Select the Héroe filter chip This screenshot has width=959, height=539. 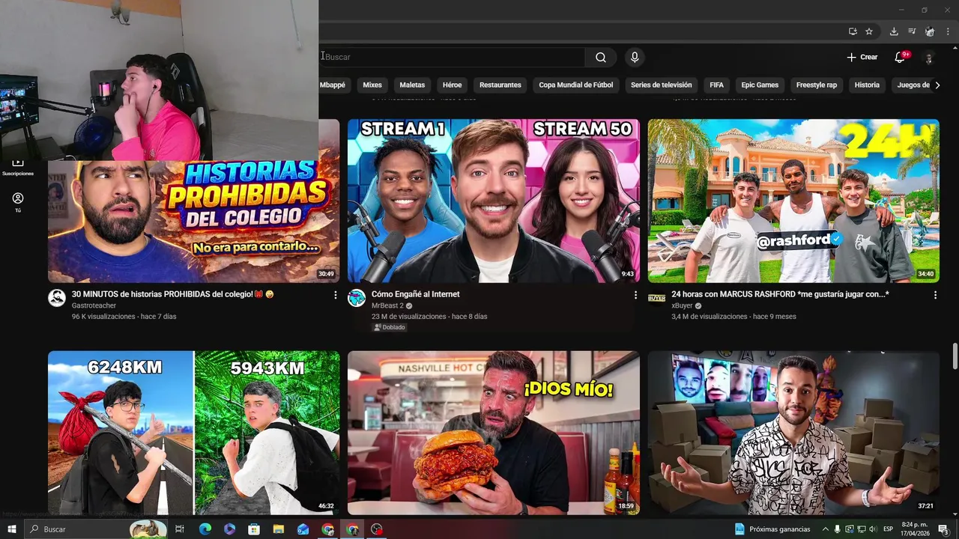(453, 85)
